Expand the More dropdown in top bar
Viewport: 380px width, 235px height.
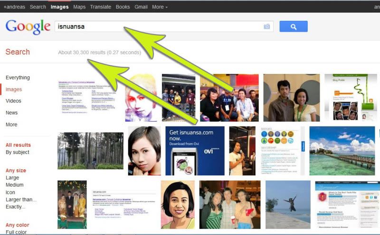tap(160, 7)
